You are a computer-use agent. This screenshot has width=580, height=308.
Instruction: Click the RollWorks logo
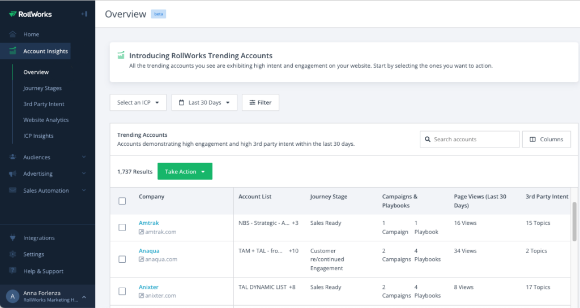click(31, 14)
